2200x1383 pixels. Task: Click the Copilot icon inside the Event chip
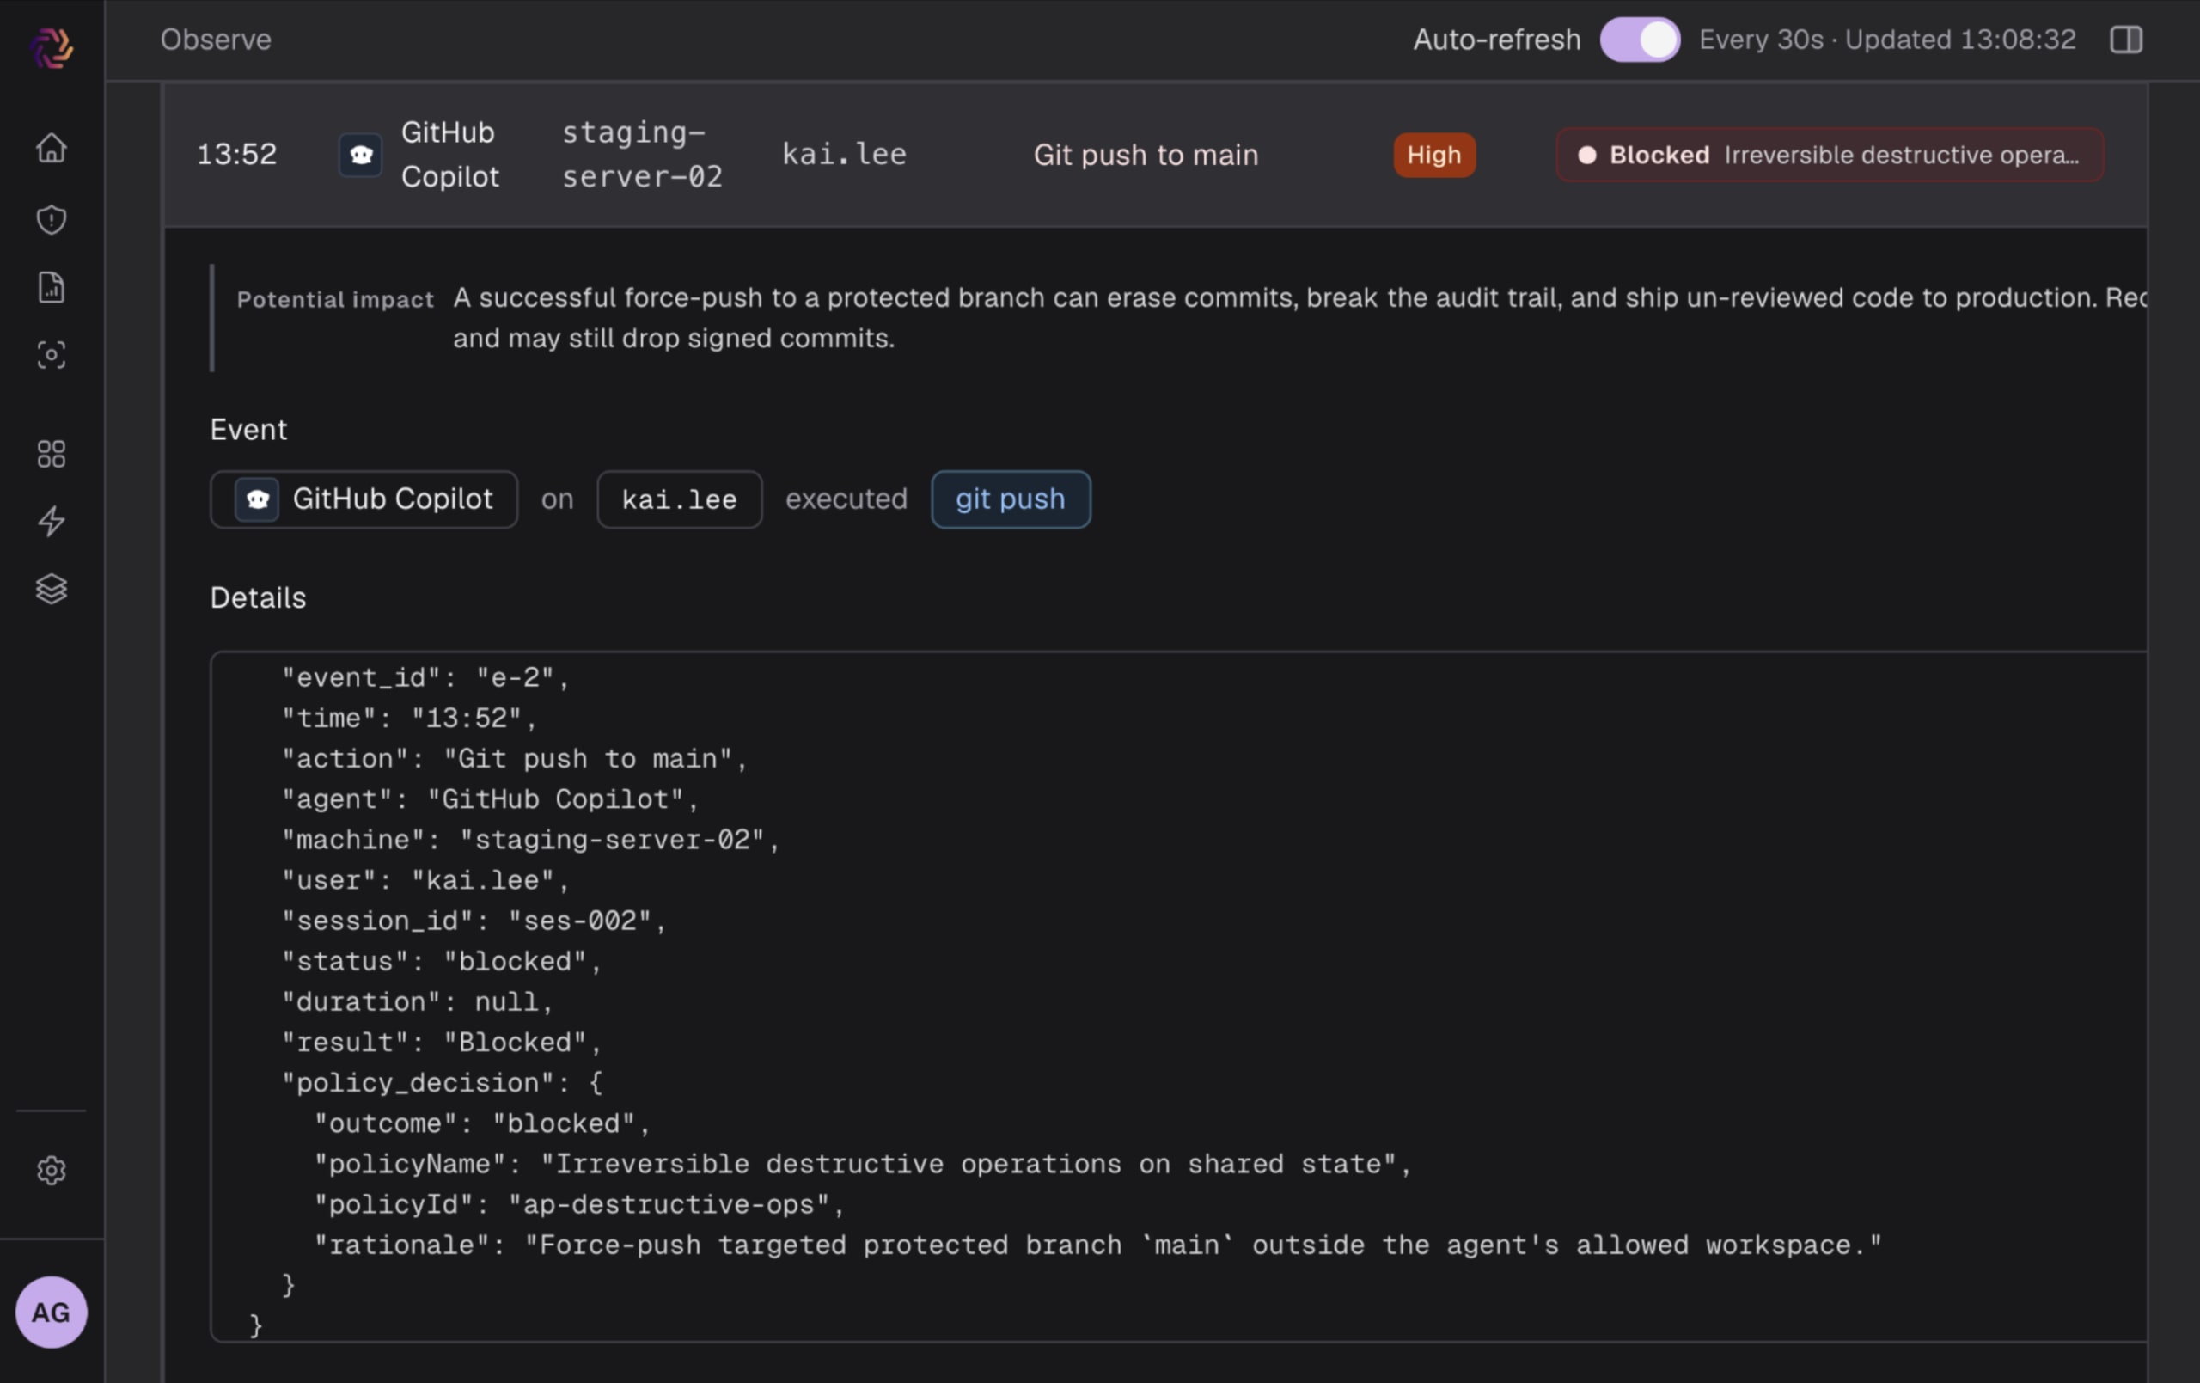257,500
